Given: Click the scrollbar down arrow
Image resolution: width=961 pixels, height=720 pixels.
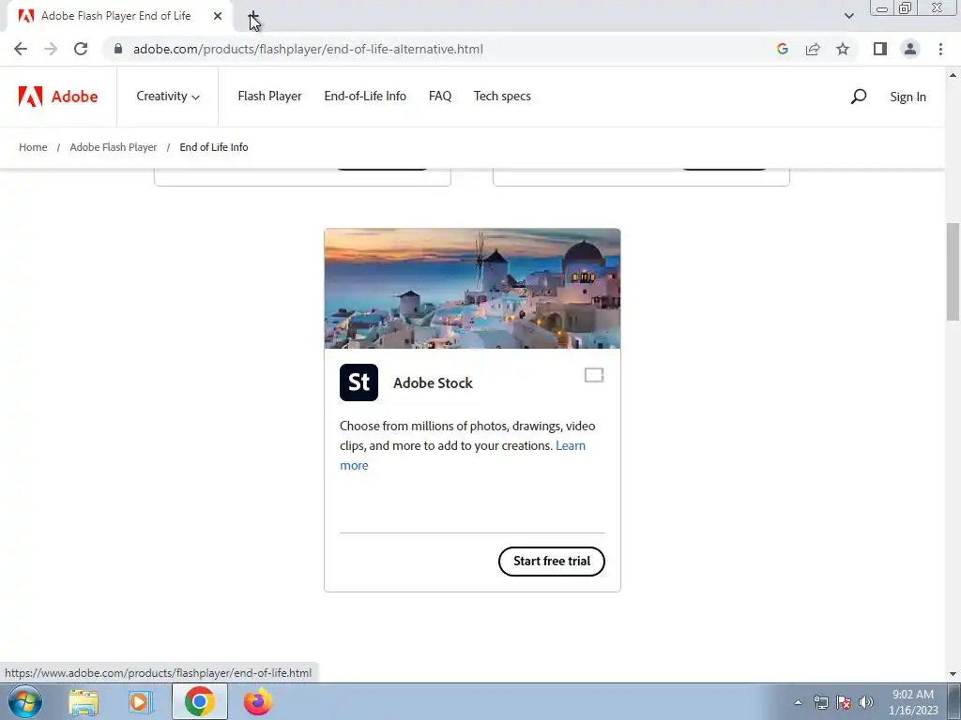Looking at the screenshot, I should (x=953, y=674).
